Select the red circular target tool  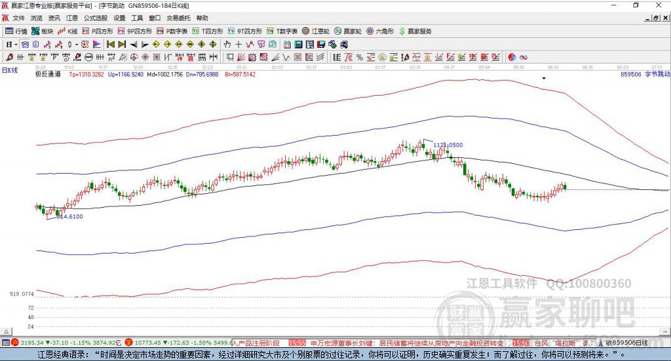tap(134, 57)
